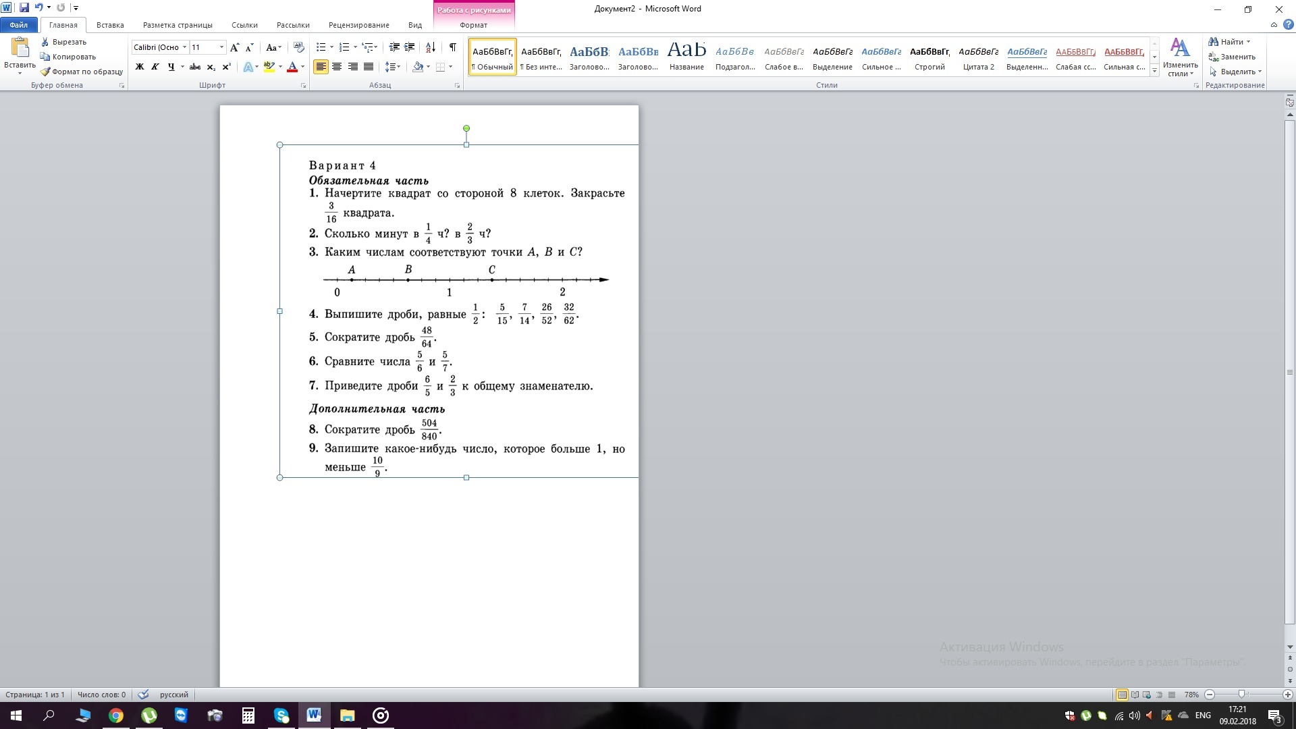The width and height of the screenshot is (1296, 729).
Task: Open the Вставка ribbon tab
Action: tap(110, 25)
